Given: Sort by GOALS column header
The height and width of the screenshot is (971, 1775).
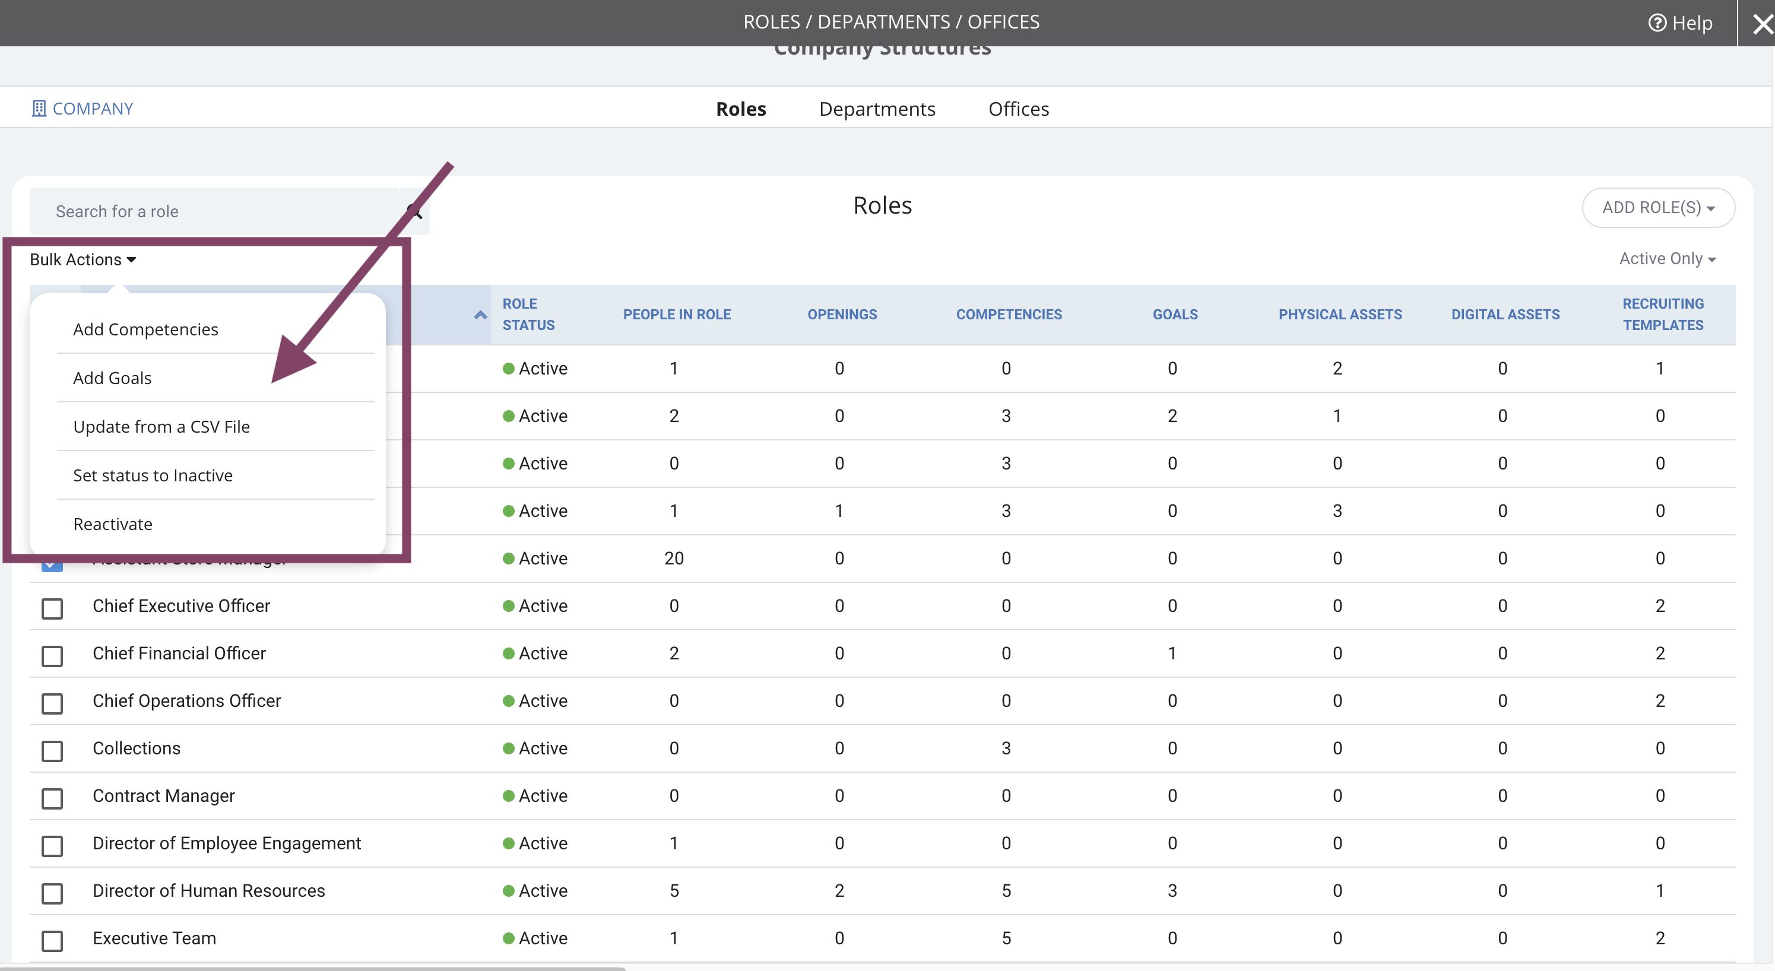Looking at the screenshot, I should 1175,314.
